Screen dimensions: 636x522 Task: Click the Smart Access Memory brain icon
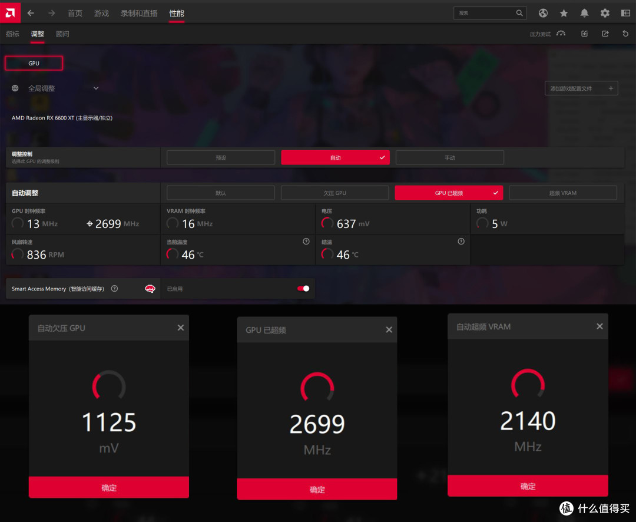point(150,289)
